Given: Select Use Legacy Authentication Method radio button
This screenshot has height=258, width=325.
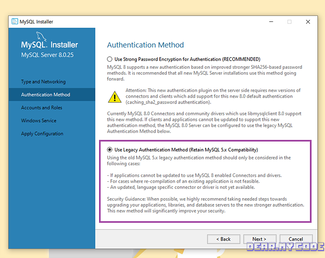Looking at the screenshot, I should [110, 150].
